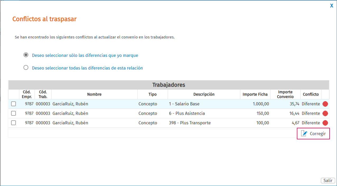Click the 16,44 convenio amount
337x186 pixels.
(294, 113)
